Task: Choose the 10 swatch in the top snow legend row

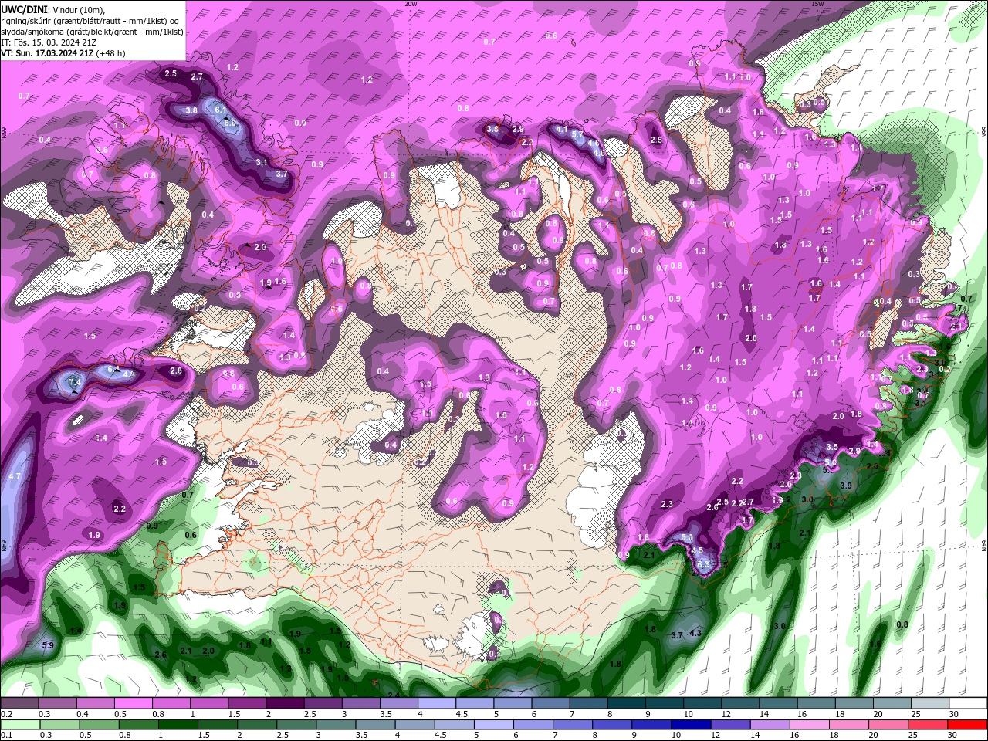Action: 701,703
